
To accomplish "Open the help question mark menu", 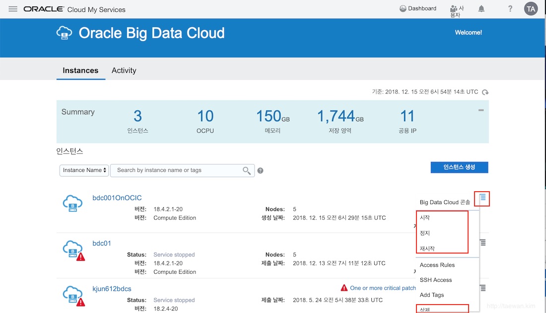I will point(510,9).
